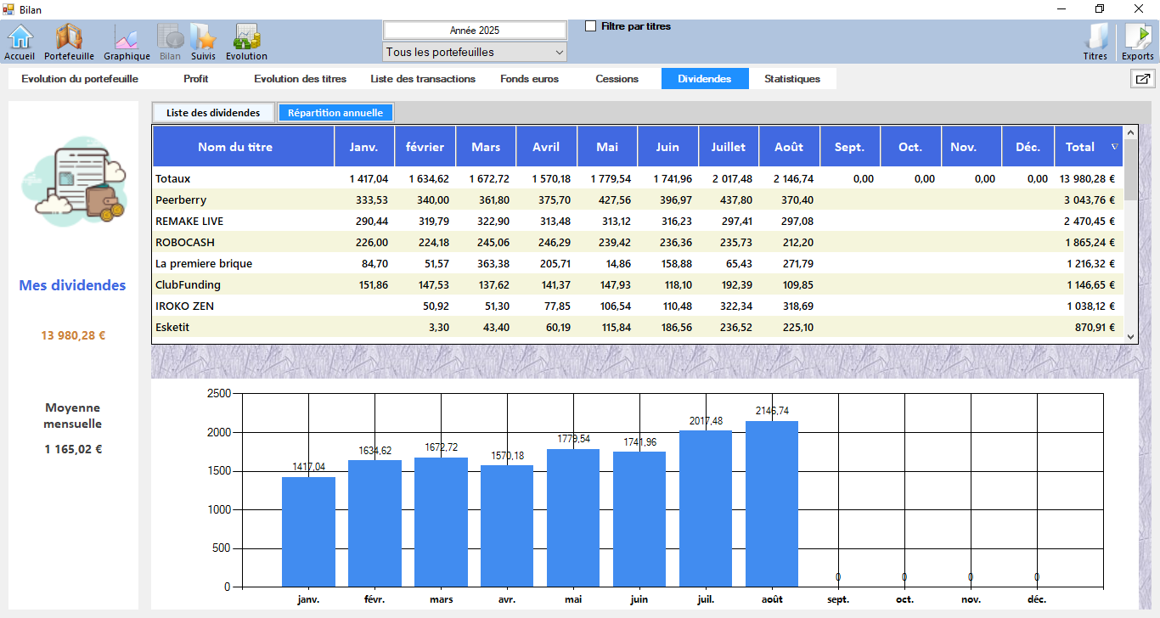This screenshot has width=1160, height=618.
Task: Select the Peerberry row in the table
Action: point(181,200)
